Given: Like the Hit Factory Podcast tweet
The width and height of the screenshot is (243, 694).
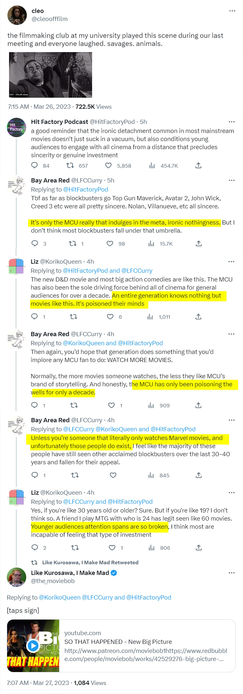Looking at the screenshot, I should [x=109, y=166].
